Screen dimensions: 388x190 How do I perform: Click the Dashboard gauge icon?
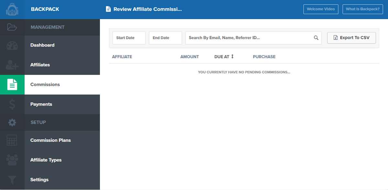point(12,45)
